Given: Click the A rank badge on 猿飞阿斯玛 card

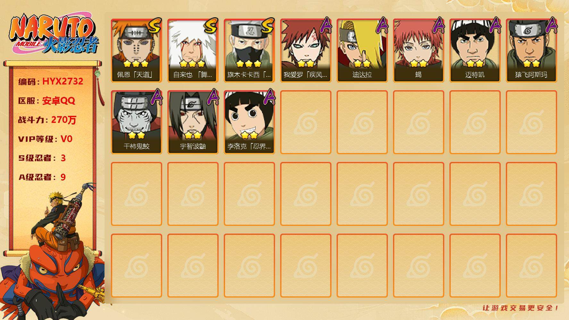Looking at the screenshot, I should point(551,25).
